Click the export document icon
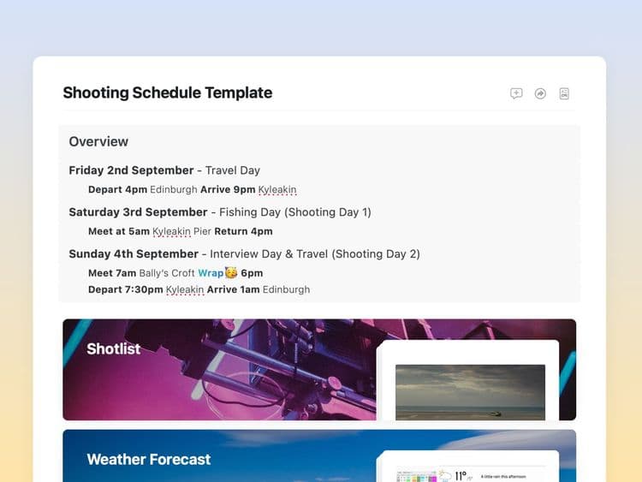This screenshot has width=642, height=482. coord(564,93)
